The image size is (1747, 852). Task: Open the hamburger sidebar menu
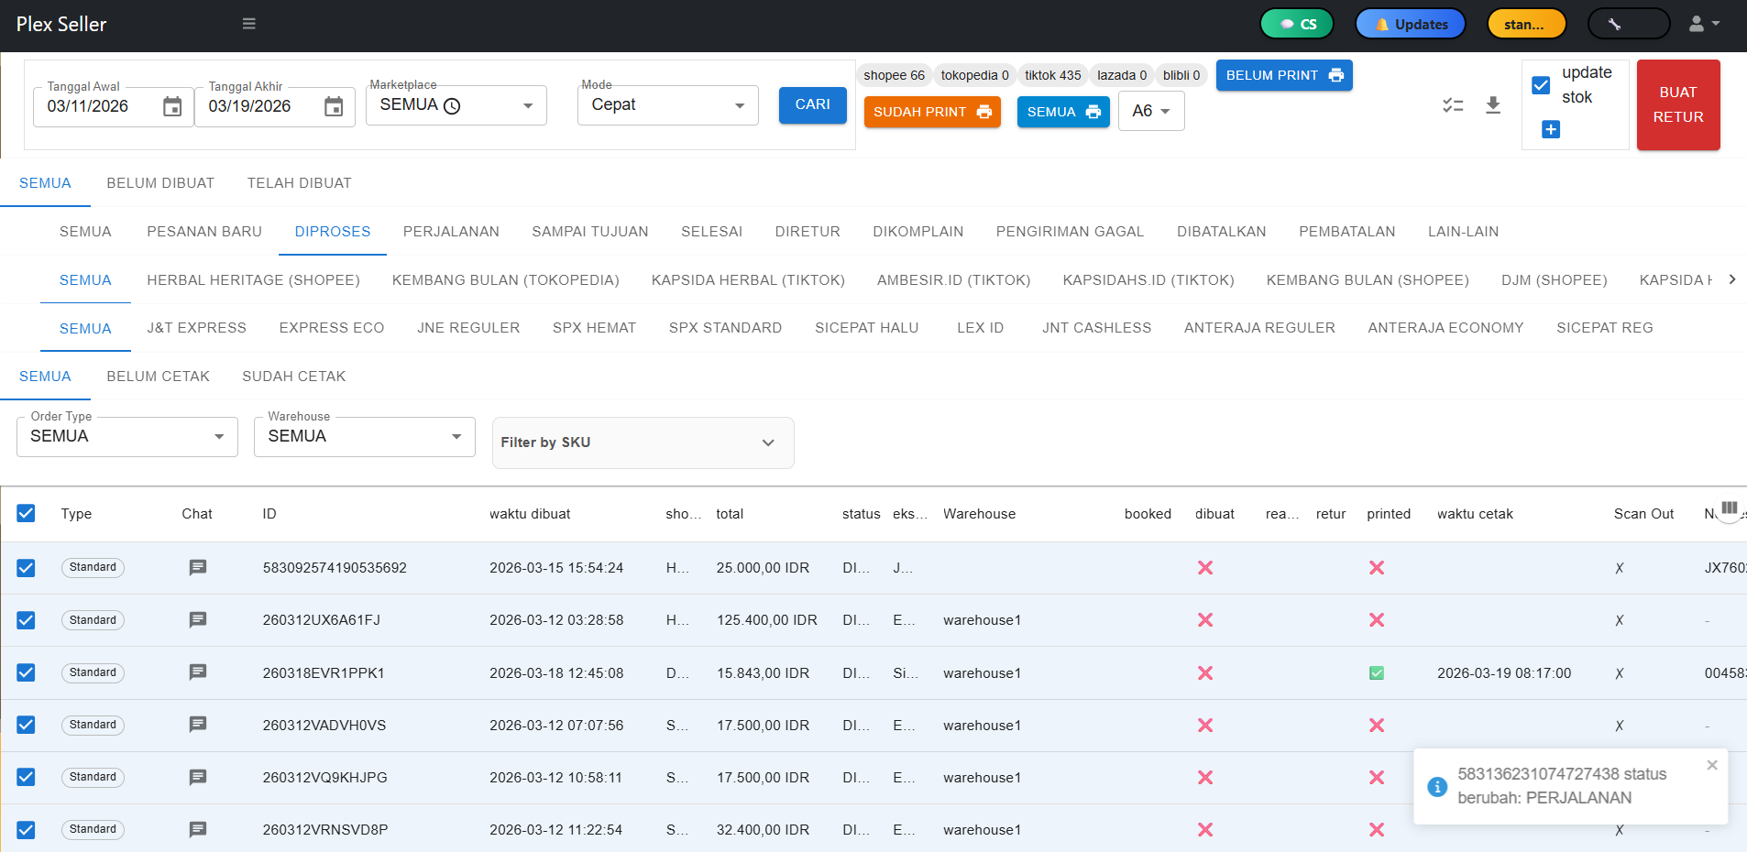click(248, 24)
